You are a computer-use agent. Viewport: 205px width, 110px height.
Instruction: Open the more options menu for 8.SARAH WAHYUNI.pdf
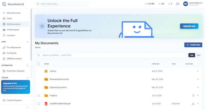click(198, 104)
